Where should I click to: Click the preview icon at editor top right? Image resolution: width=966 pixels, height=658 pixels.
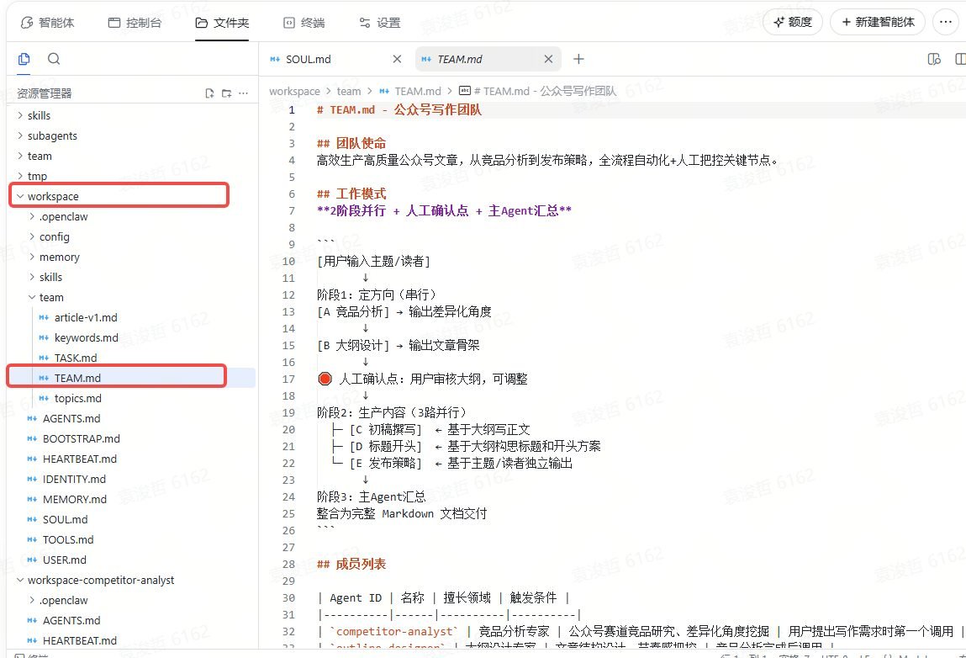click(934, 59)
